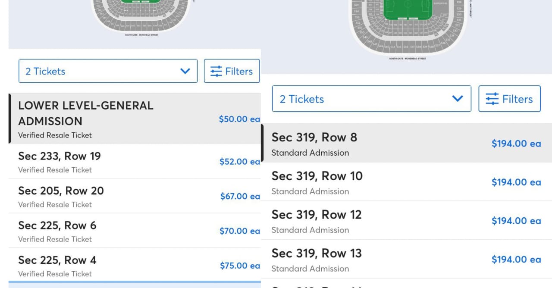Click the chevron on the right 2 Tickets selector

(x=458, y=99)
